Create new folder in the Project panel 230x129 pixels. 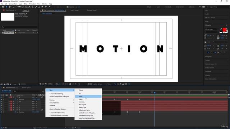[5, 84]
